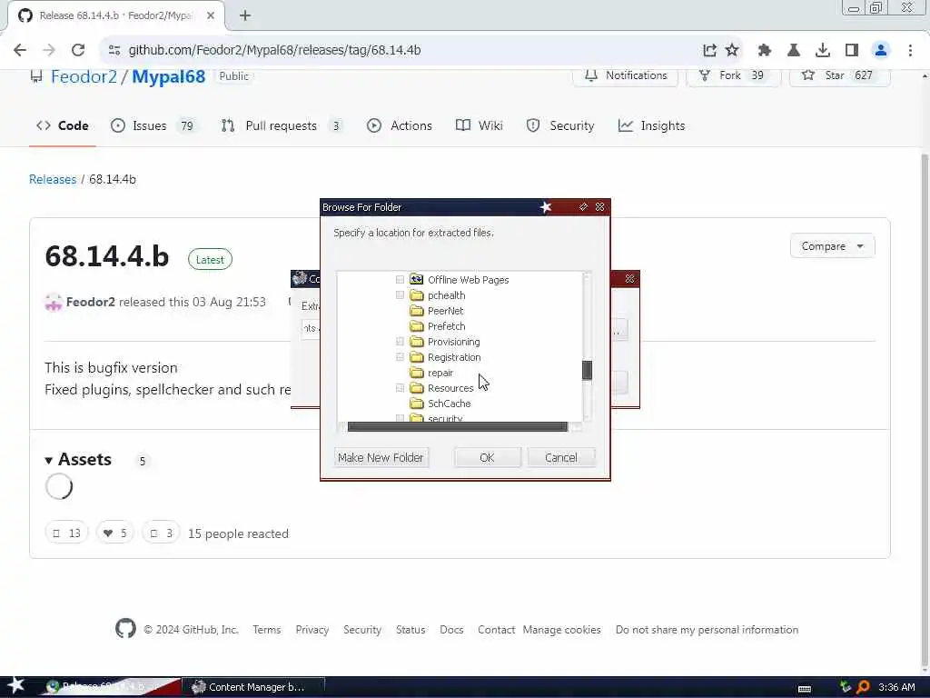Click Make New Folder button
The height and width of the screenshot is (698, 930).
pyautogui.click(x=381, y=457)
